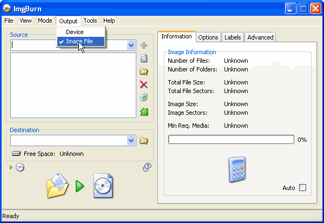Click the small green triangle expander

pyautogui.click(x=11, y=167)
